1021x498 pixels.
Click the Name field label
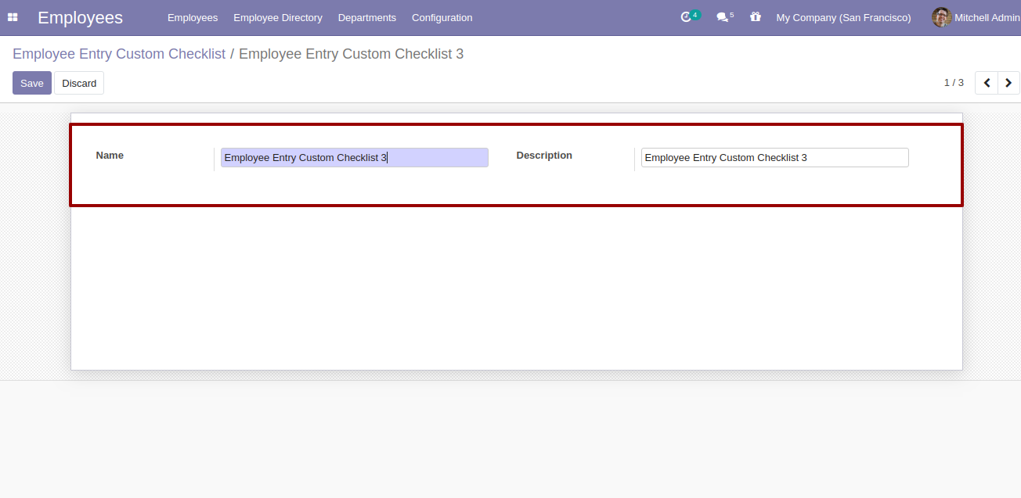(110, 156)
